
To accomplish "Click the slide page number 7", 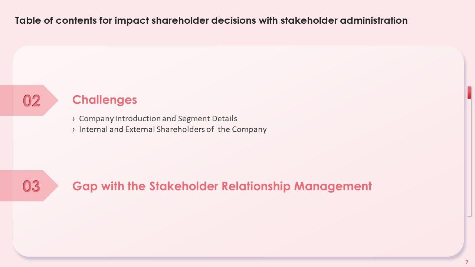I will coord(467,262).
